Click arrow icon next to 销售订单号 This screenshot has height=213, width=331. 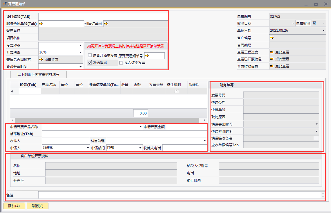pyautogui.click(x=106, y=24)
